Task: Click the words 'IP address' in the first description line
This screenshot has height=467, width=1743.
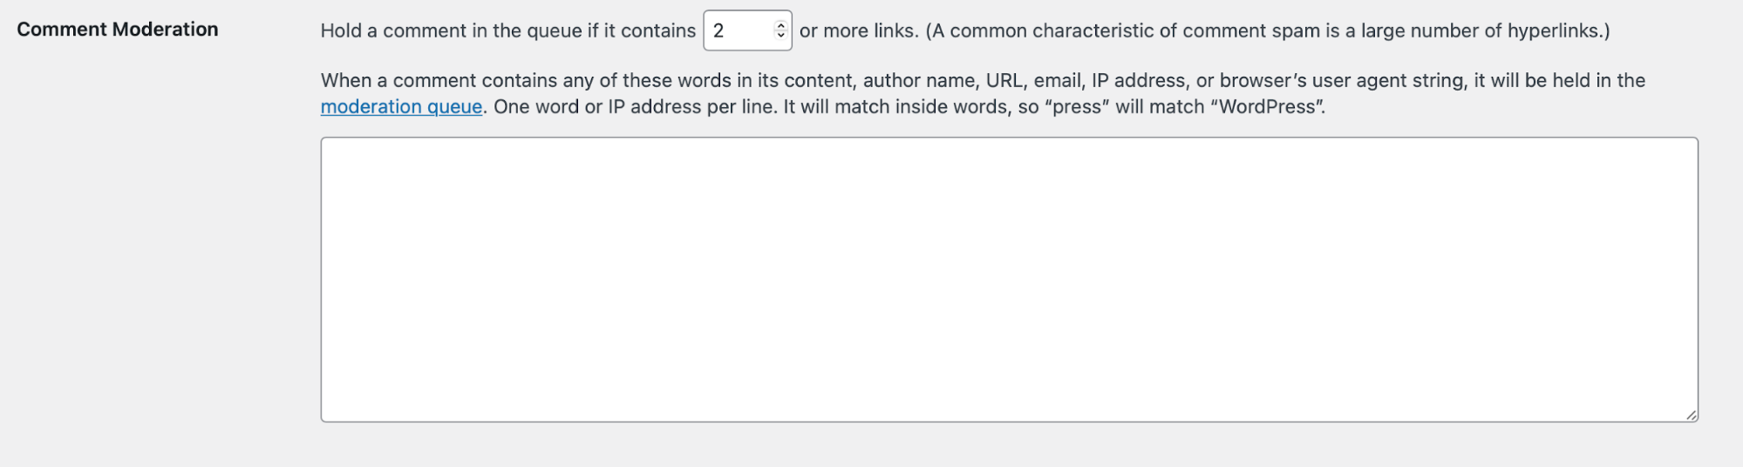Action: point(1138,81)
